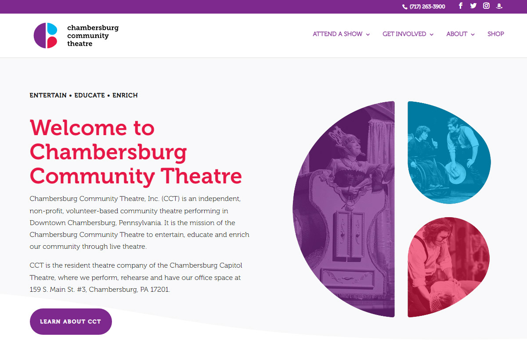Expand the Attend a Show chevron
Screen dimensions: 527x351
[368, 34]
